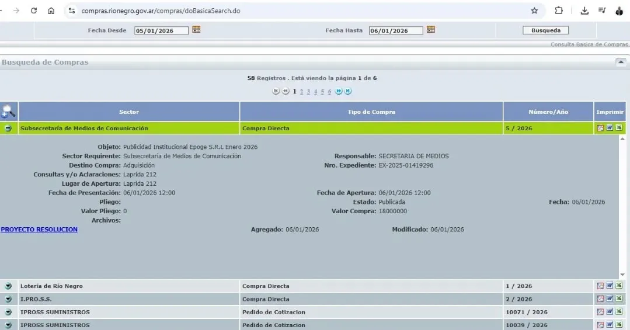Go to the next results page
This screenshot has height=330, width=630.
click(339, 91)
